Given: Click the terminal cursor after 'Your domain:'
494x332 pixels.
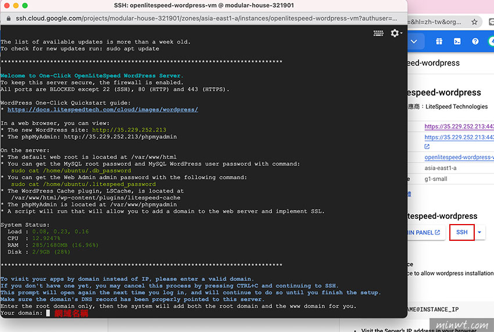Looking at the screenshot, I should click(x=48, y=313).
